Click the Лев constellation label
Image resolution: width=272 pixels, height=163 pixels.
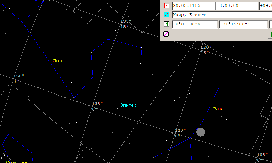pyautogui.click(x=57, y=61)
